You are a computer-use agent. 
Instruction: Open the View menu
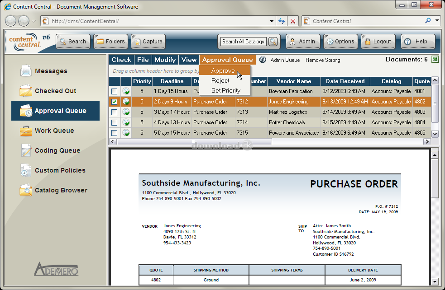(189, 60)
